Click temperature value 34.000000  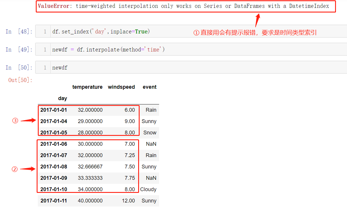click(x=90, y=189)
